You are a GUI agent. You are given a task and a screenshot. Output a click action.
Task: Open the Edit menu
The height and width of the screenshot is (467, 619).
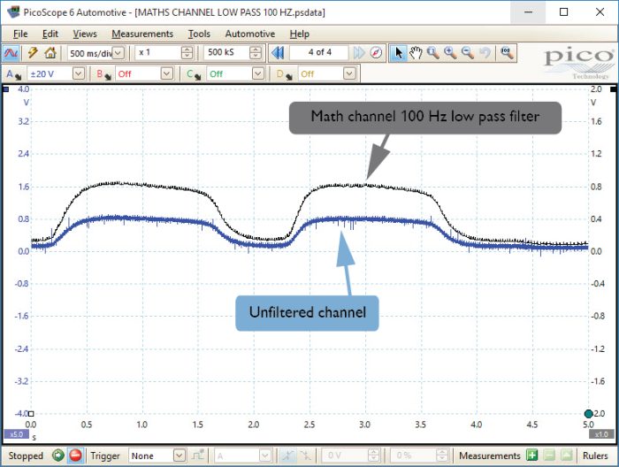coord(50,34)
